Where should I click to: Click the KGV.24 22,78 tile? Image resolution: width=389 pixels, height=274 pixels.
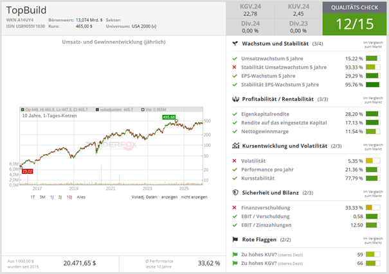point(250,10)
